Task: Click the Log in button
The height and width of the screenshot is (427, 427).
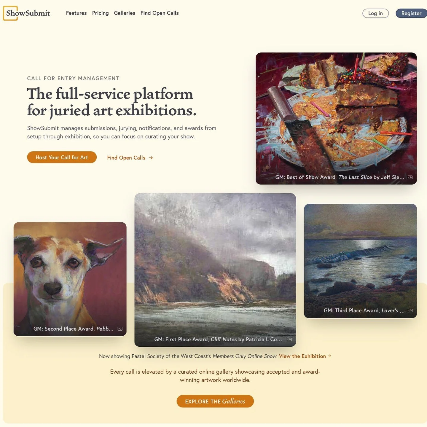Action: click(x=375, y=13)
